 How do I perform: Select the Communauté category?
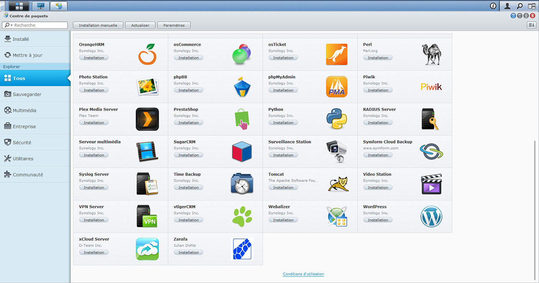point(35,175)
